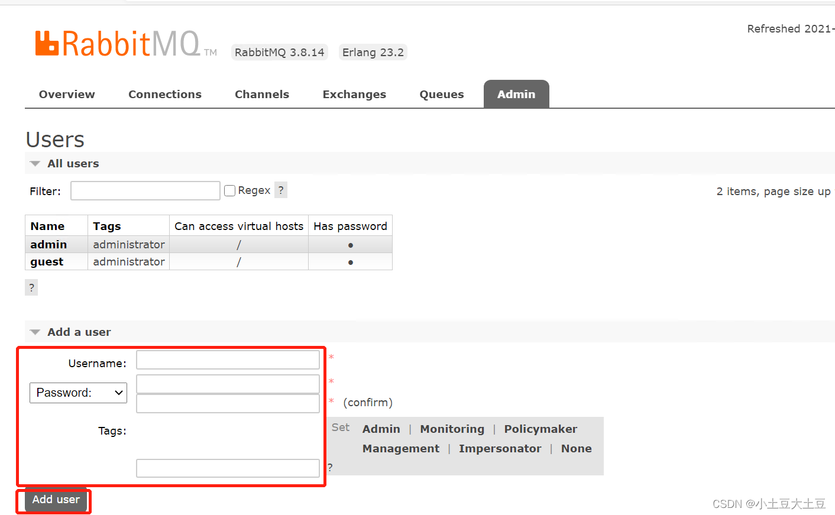This screenshot has width=835, height=515.
Task: Focus the password confirm input field
Action: 228,403
